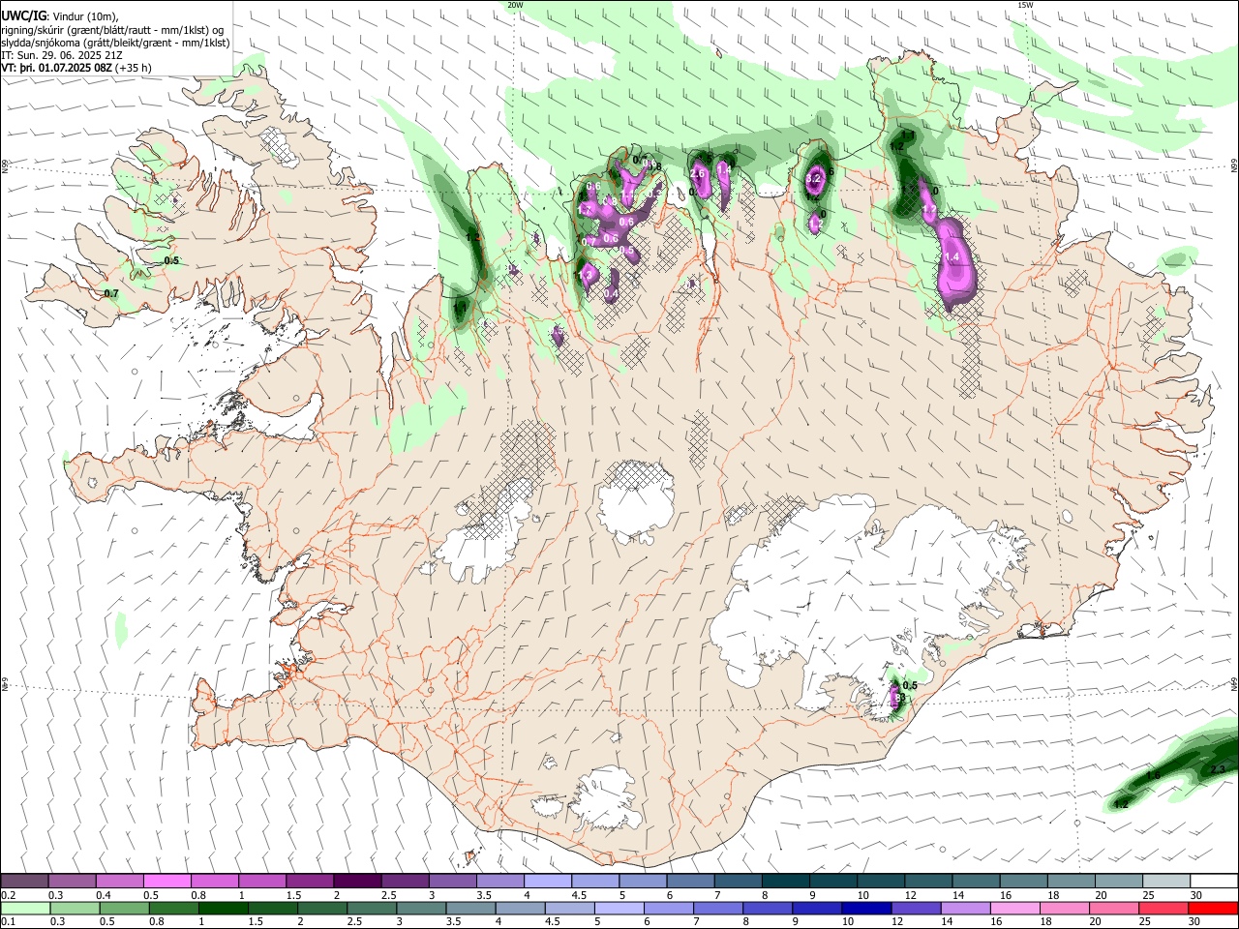Select the 0.5 rain value in the Westfjords
This screenshot has width=1239, height=929.
coord(171,260)
